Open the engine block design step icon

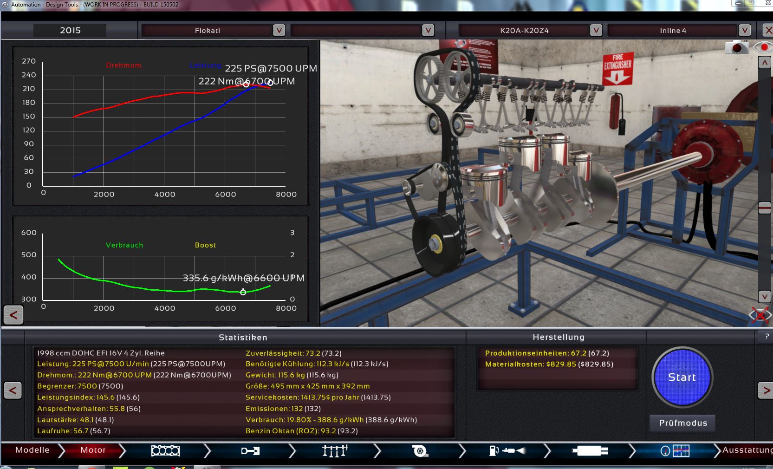(x=166, y=450)
